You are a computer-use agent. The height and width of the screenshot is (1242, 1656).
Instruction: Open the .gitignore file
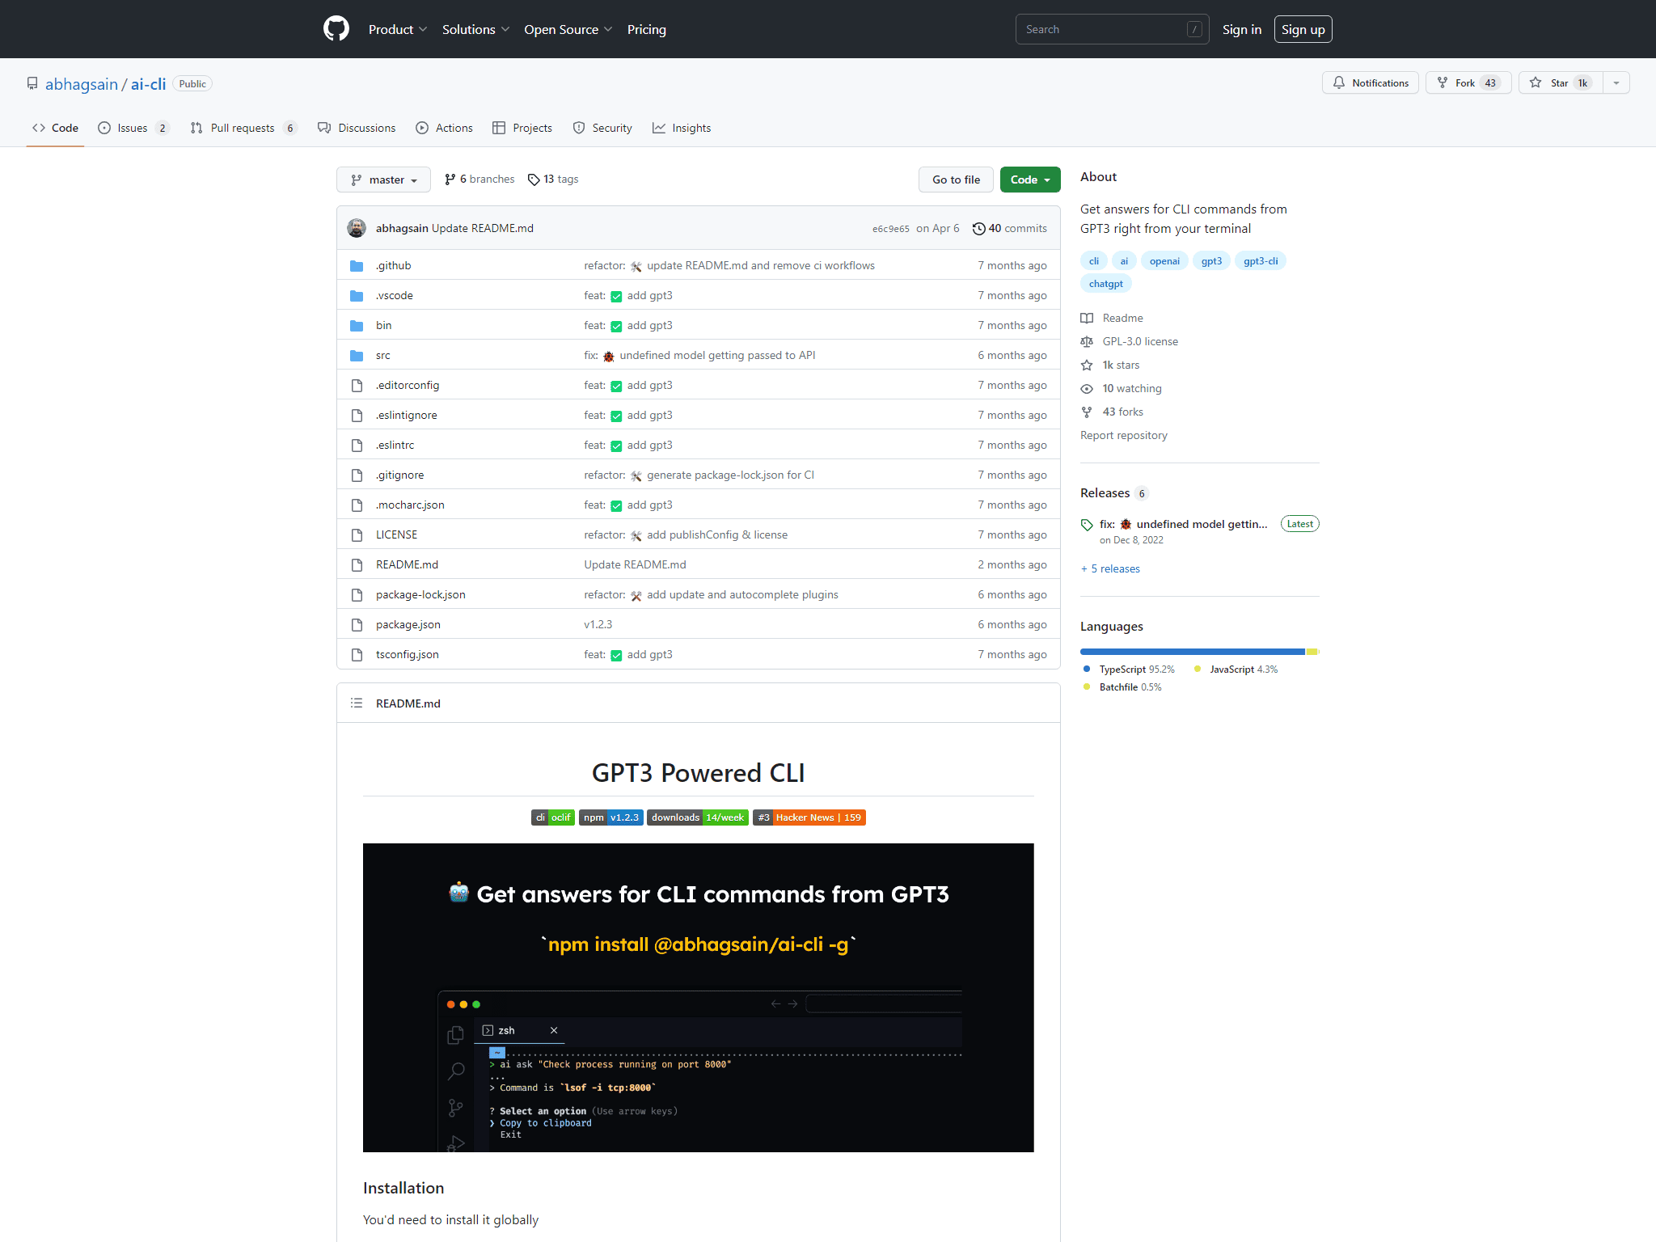(399, 475)
